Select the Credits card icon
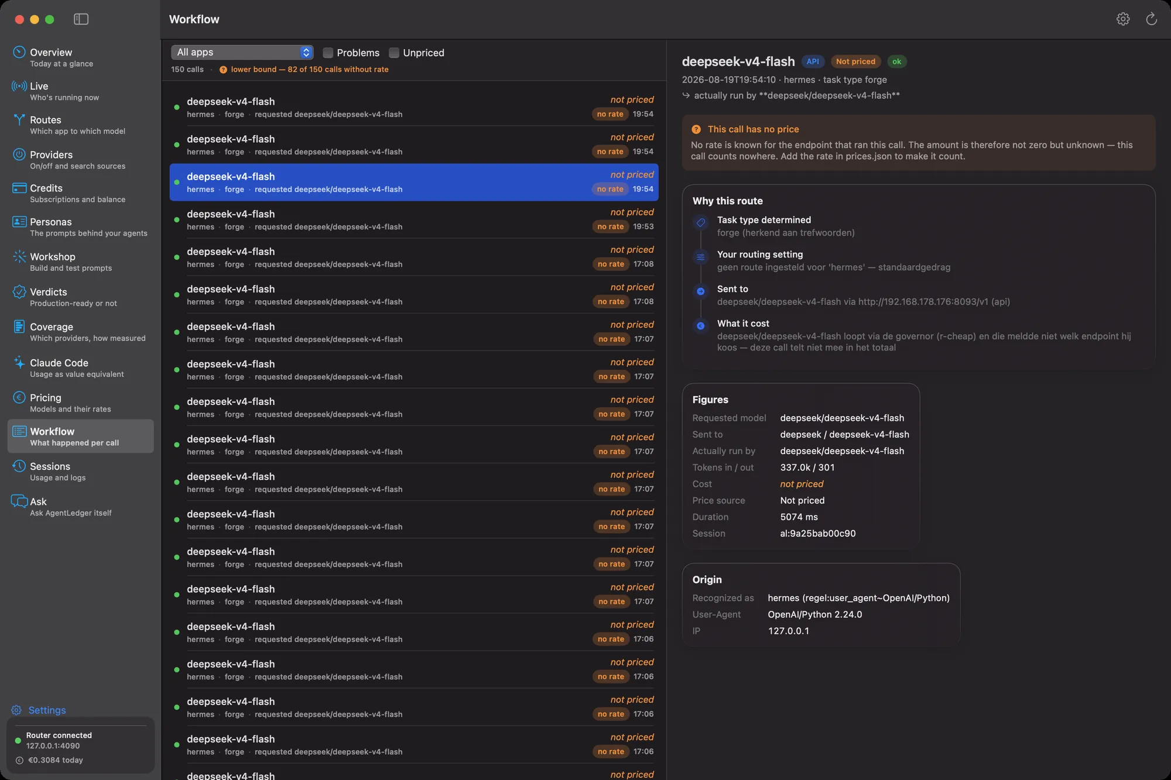1171x780 pixels. [19, 188]
